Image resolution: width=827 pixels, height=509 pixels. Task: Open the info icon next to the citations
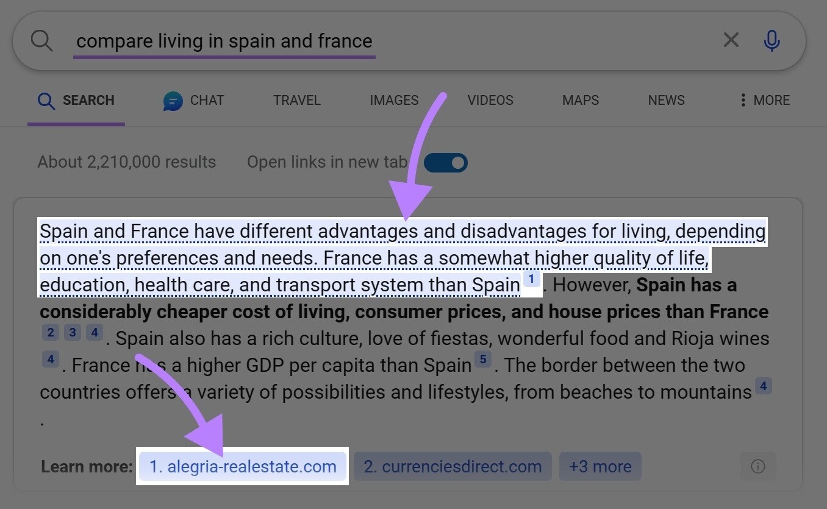757,466
